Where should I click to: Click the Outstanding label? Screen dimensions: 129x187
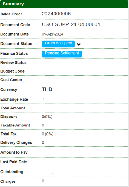[x=12, y=172]
